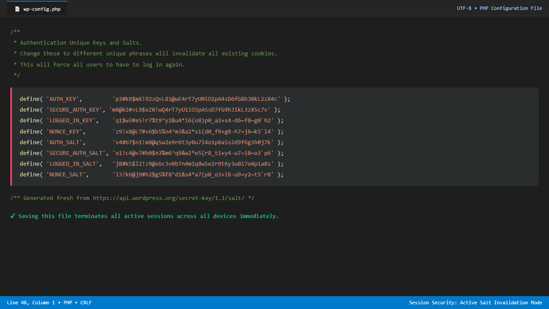Click the UTF-8 PHP Configuration File label
The image size is (549, 309).
(499, 8)
